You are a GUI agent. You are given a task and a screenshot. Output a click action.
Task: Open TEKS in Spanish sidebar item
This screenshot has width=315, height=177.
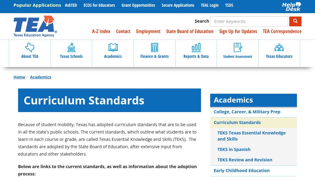coord(234,149)
